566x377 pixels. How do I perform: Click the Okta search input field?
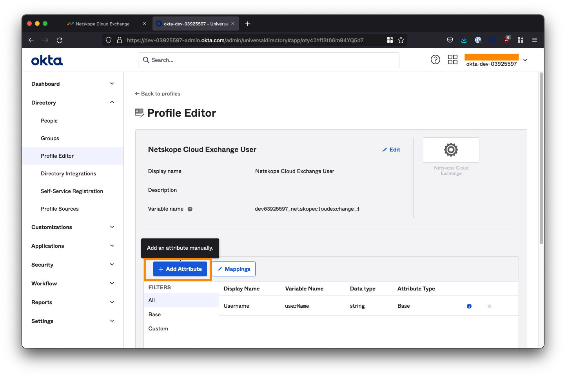[268, 60]
